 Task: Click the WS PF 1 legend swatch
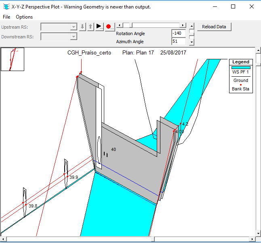click(241, 67)
